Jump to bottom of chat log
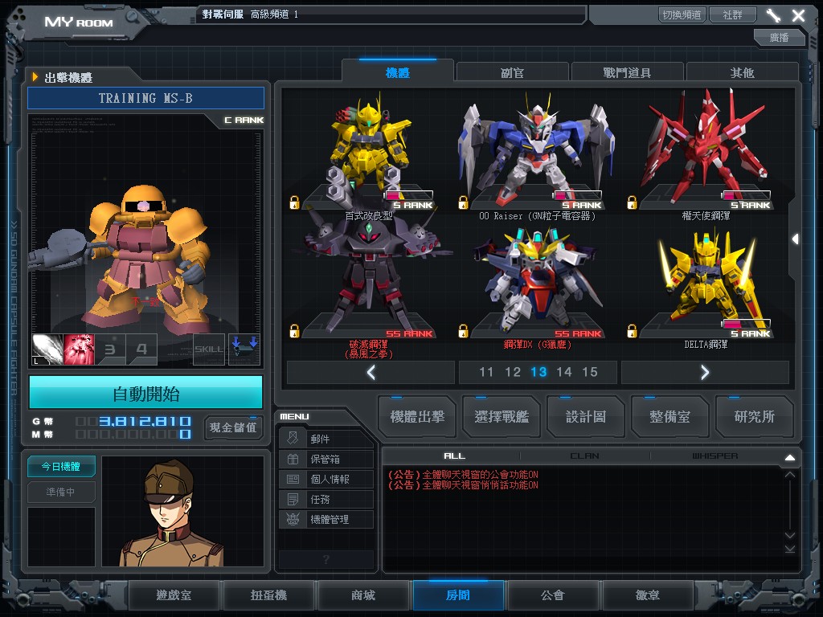823x617 pixels. click(790, 549)
